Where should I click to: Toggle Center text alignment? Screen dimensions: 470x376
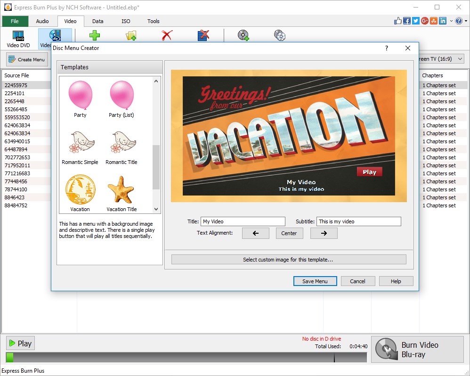click(289, 233)
